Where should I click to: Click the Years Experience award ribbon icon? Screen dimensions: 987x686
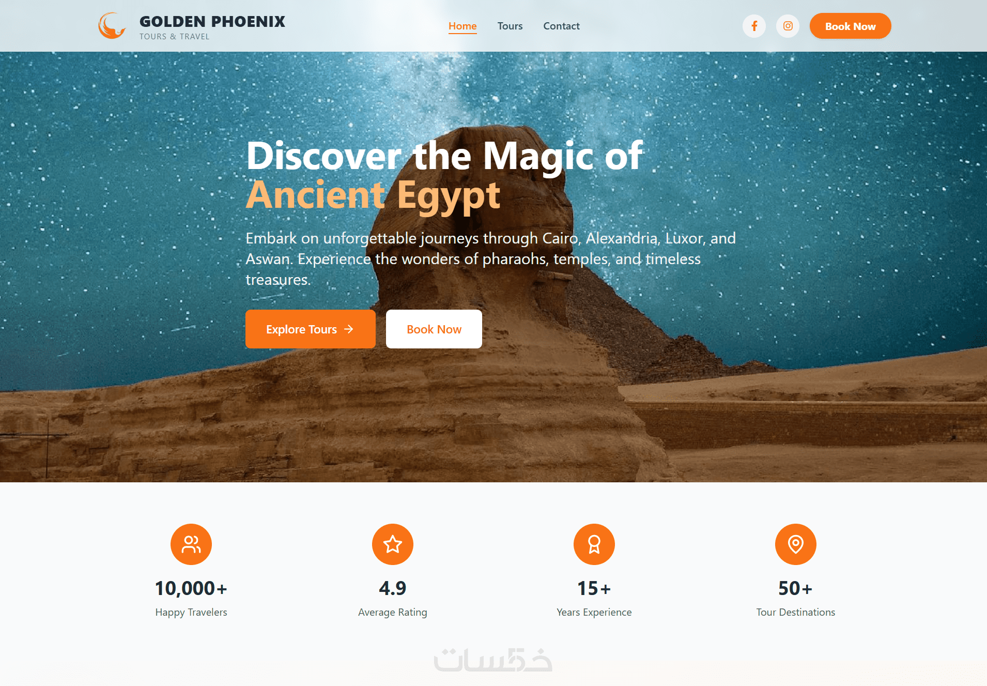click(x=594, y=544)
